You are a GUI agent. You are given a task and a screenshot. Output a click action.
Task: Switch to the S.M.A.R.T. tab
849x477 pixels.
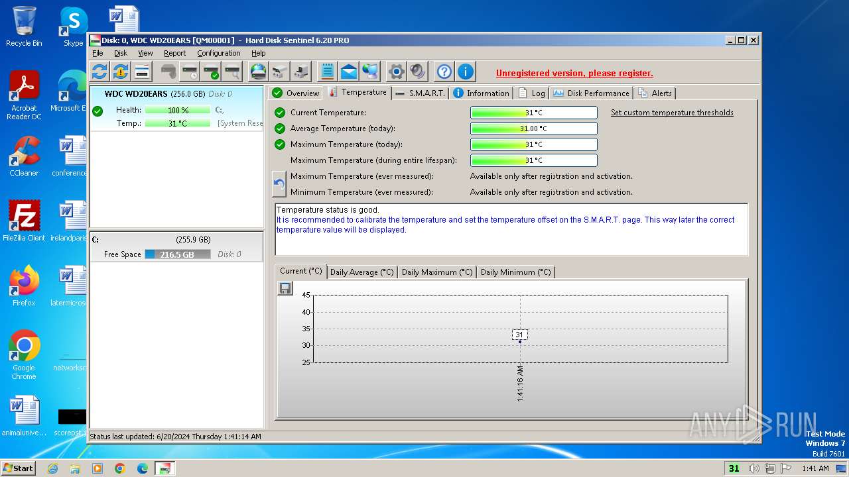click(x=420, y=93)
